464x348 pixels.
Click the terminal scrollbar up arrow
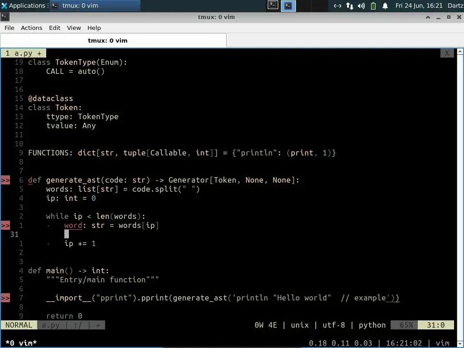tap(460, 52)
